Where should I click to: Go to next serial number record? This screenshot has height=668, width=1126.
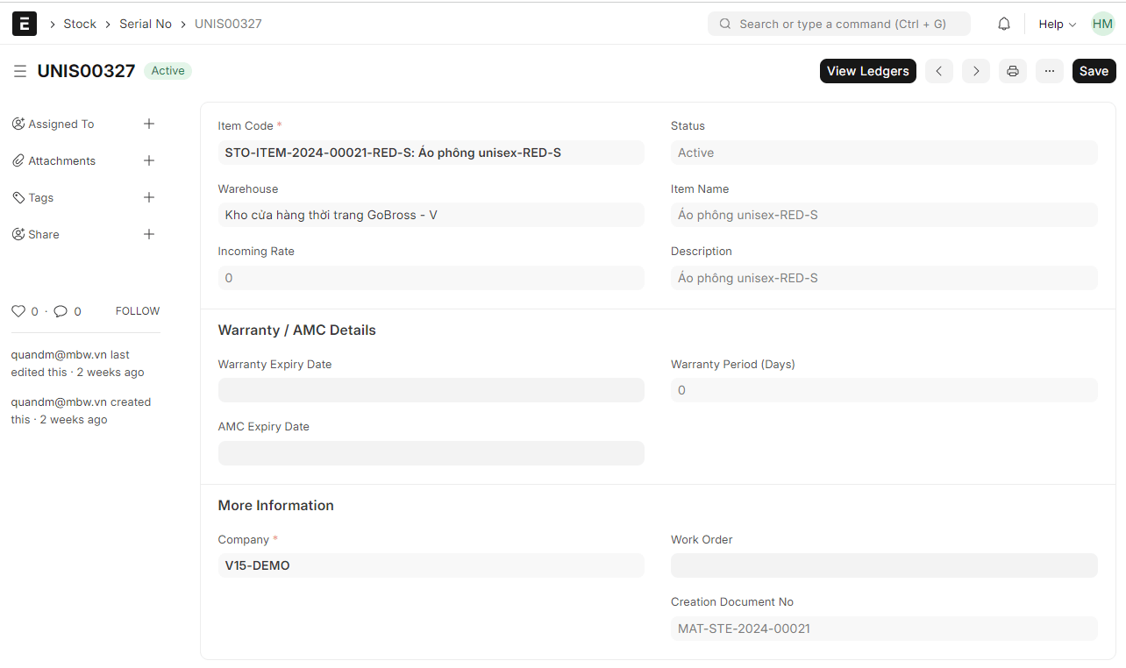(x=976, y=71)
